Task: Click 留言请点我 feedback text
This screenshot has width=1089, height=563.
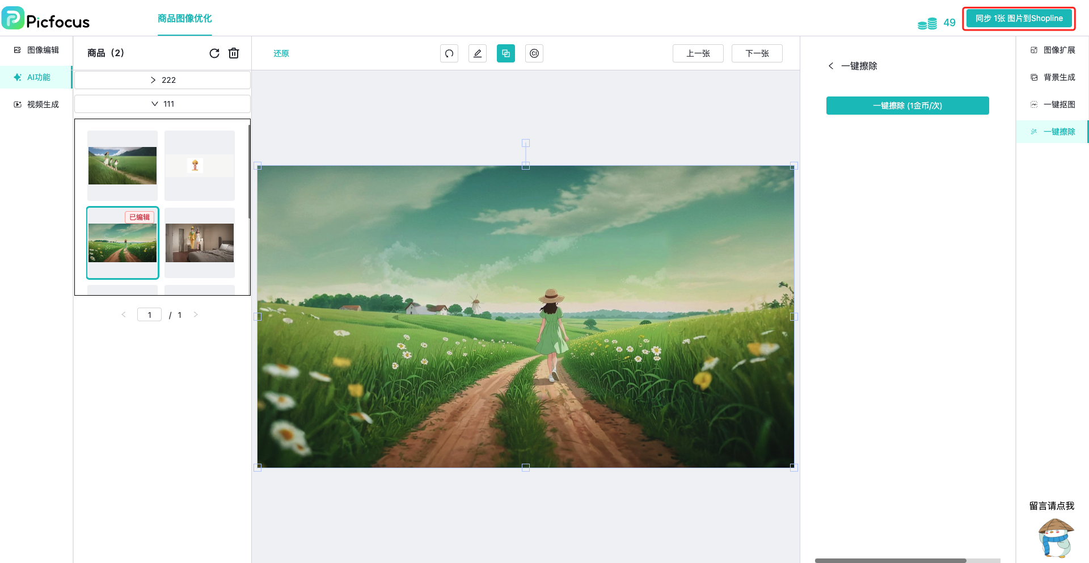Action: pyautogui.click(x=1052, y=506)
